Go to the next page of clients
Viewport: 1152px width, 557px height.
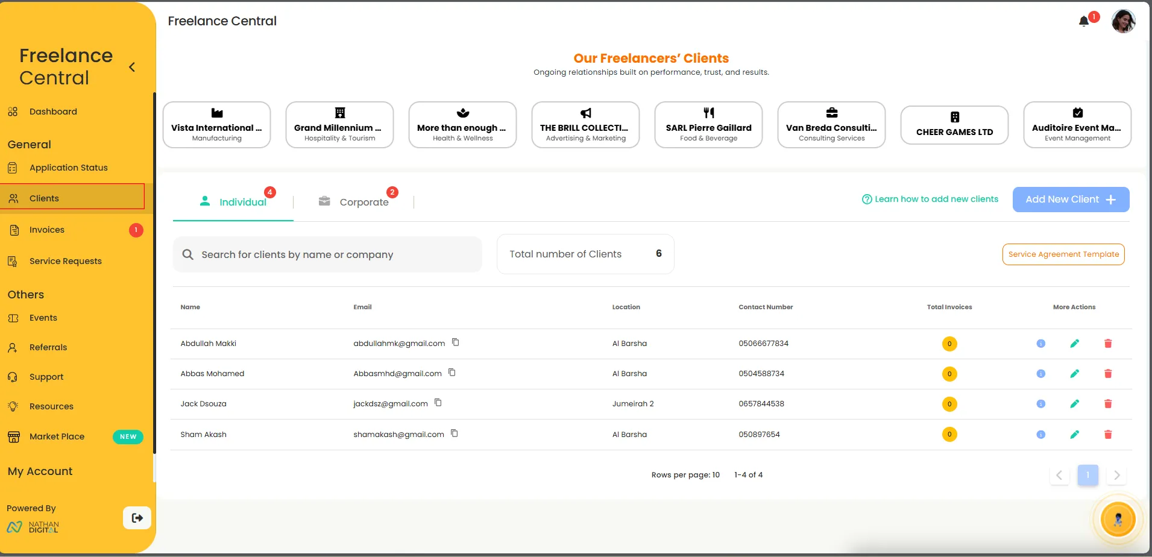(x=1117, y=475)
